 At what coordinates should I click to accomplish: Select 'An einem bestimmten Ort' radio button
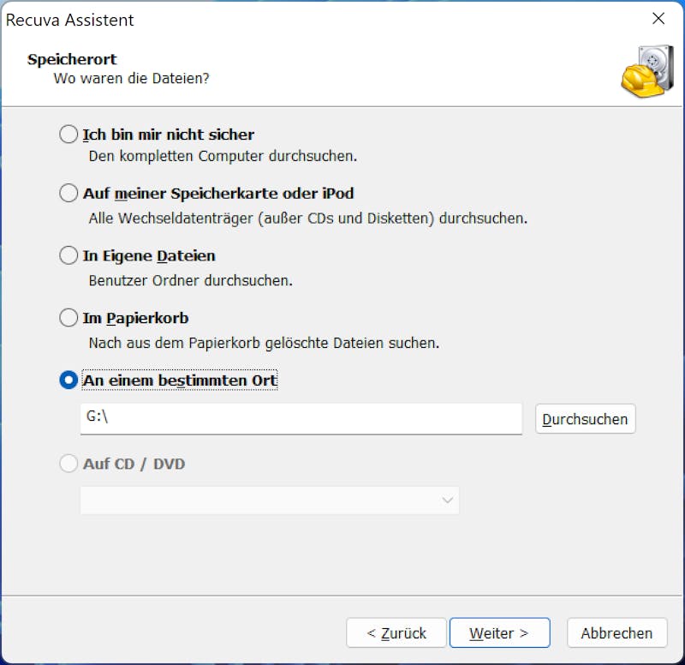68,380
